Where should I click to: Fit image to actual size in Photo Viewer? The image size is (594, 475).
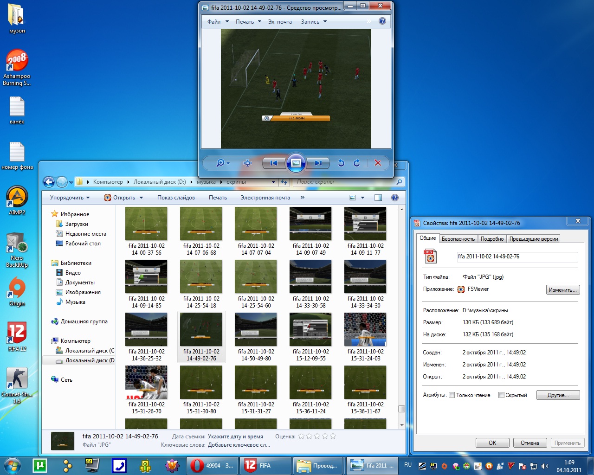247,163
